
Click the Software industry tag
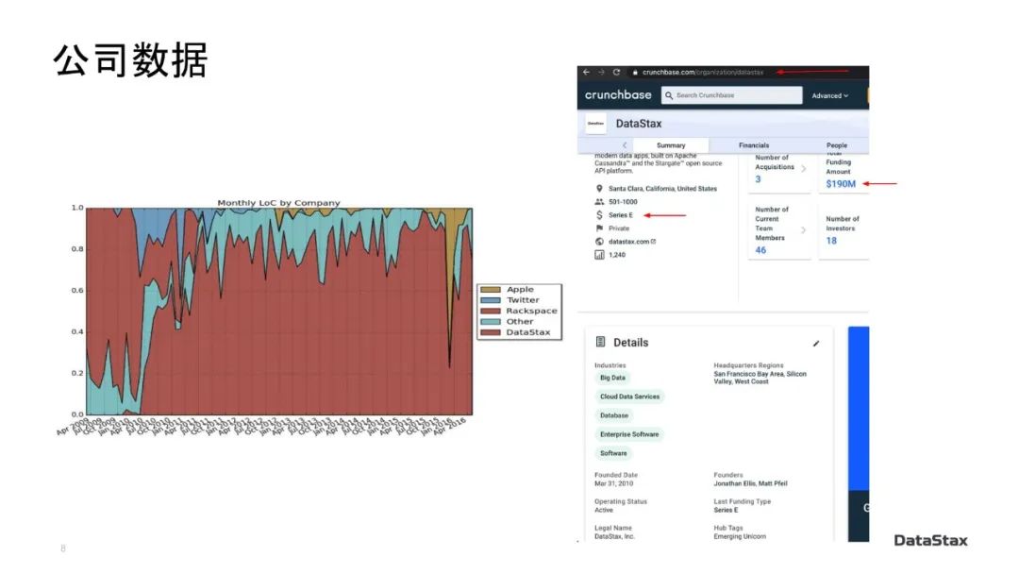click(613, 453)
